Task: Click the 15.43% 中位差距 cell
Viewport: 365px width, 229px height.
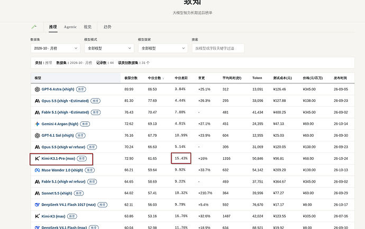Action: [x=181, y=158]
